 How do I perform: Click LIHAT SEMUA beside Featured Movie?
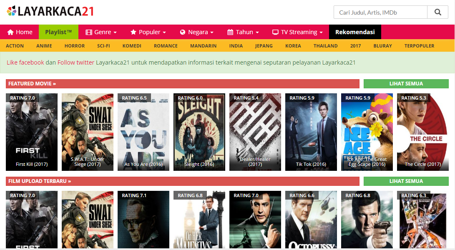pyautogui.click(x=406, y=83)
